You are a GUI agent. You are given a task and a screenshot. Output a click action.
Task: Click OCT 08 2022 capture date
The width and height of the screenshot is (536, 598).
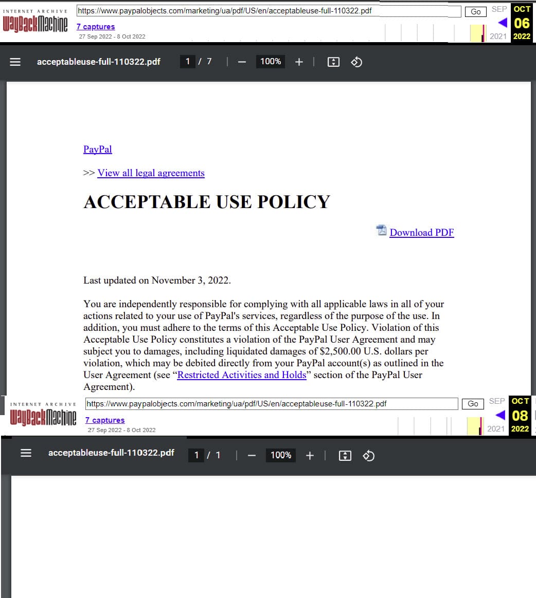click(520, 415)
